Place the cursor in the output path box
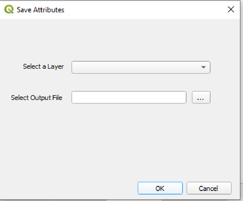Viewport: 243px width, 201px height. 129,97
